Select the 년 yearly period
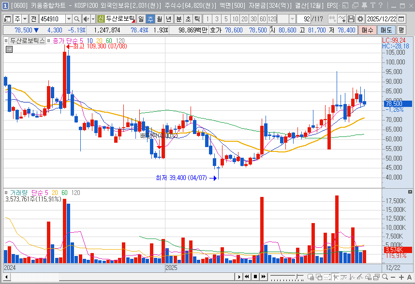This screenshot has width=415, height=284. pos(169,19)
